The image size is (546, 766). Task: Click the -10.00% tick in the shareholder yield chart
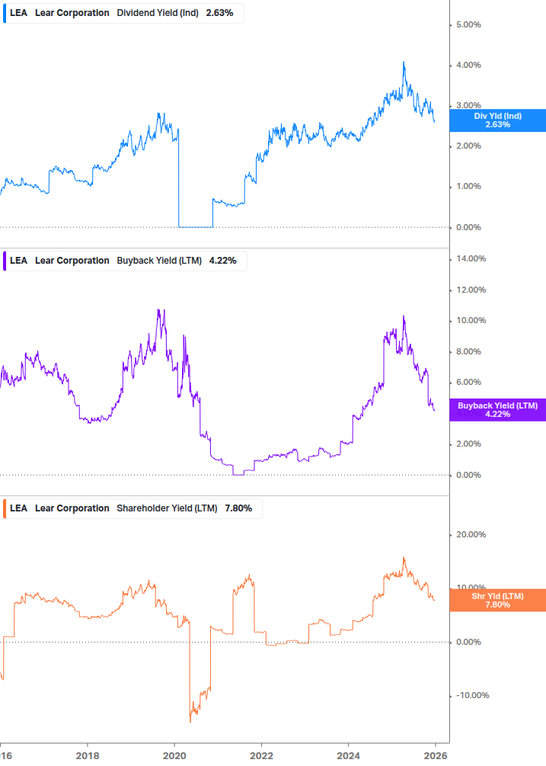(472, 696)
